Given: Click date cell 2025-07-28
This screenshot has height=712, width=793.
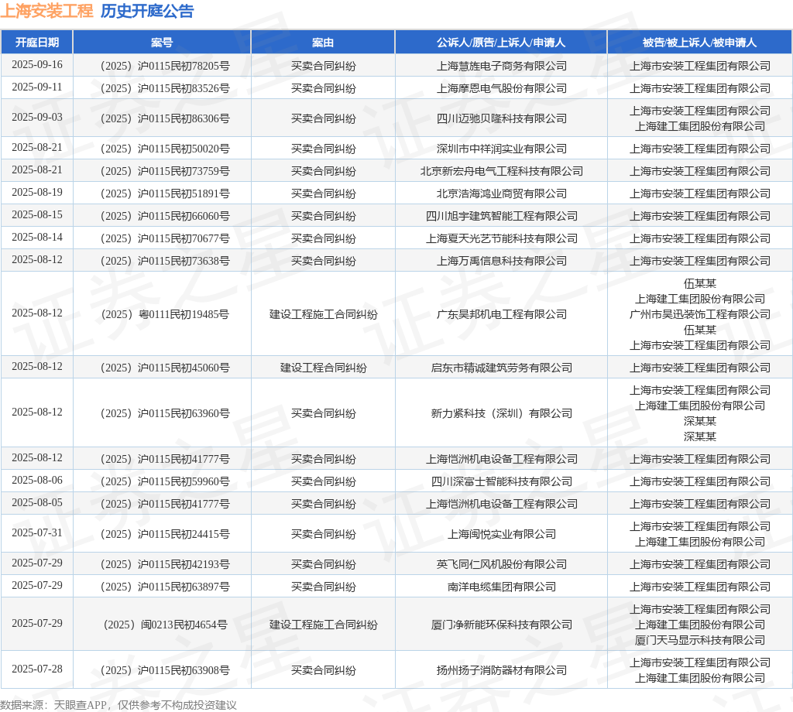Looking at the screenshot, I should tap(37, 669).
